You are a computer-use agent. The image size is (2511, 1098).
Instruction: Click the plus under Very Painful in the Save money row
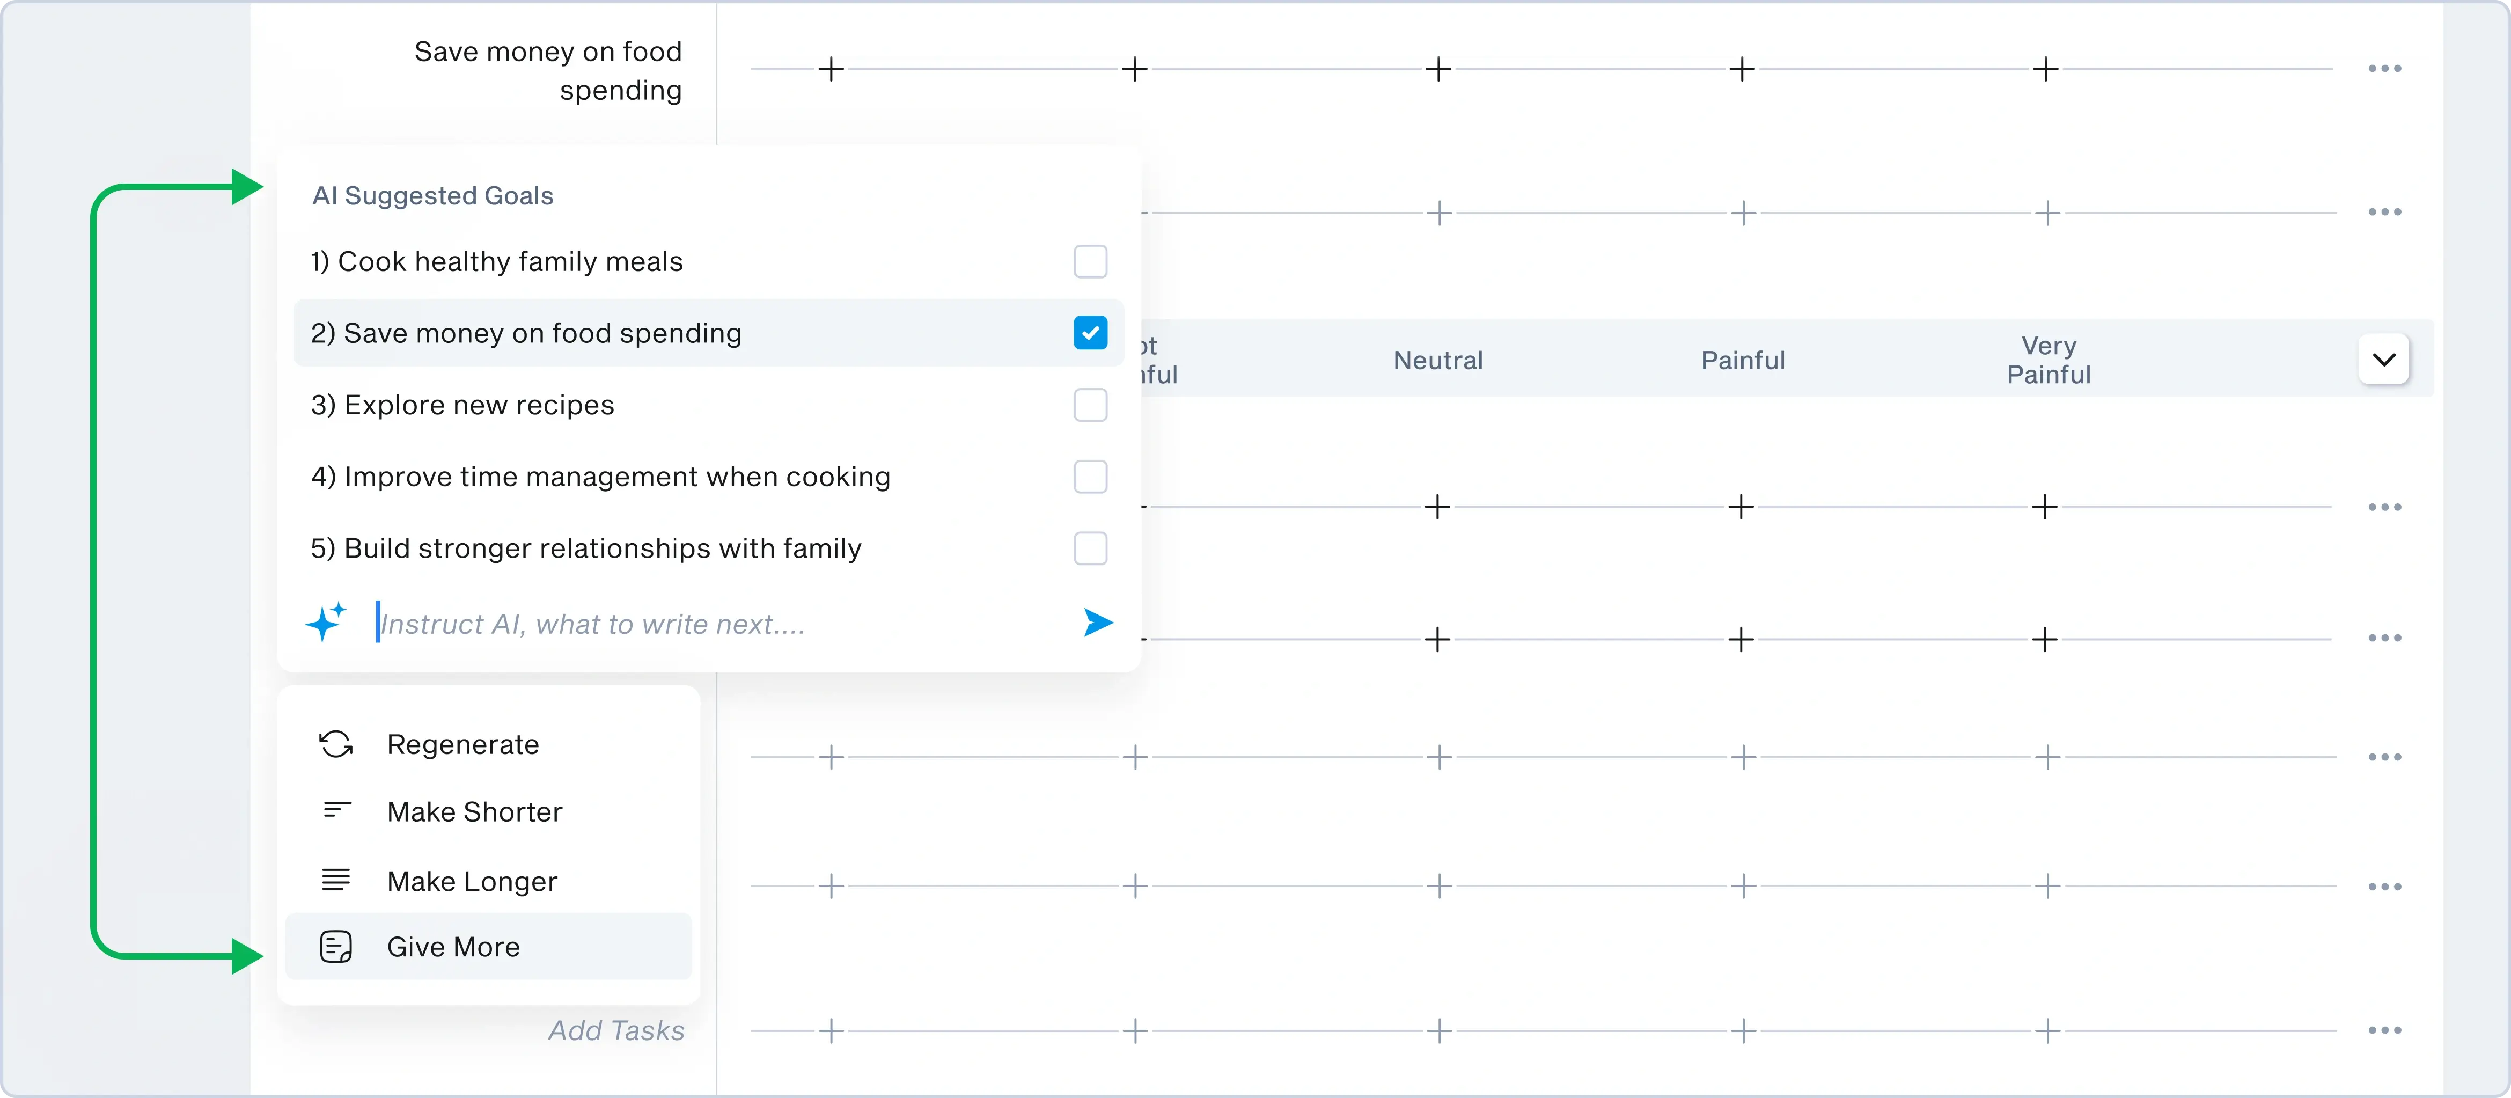2045,69
